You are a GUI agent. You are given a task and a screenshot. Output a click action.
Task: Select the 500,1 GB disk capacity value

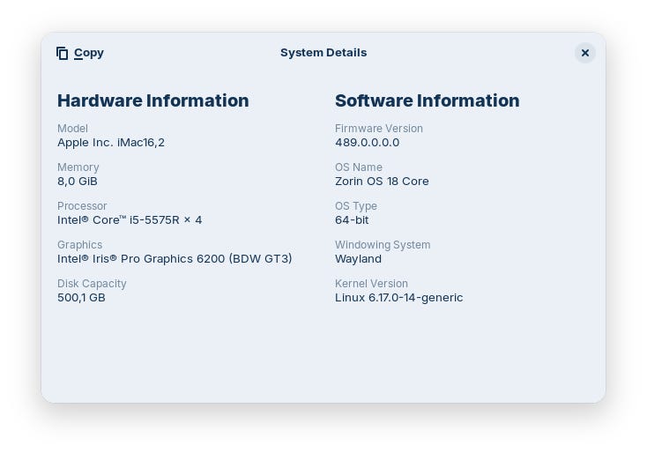coord(81,297)
